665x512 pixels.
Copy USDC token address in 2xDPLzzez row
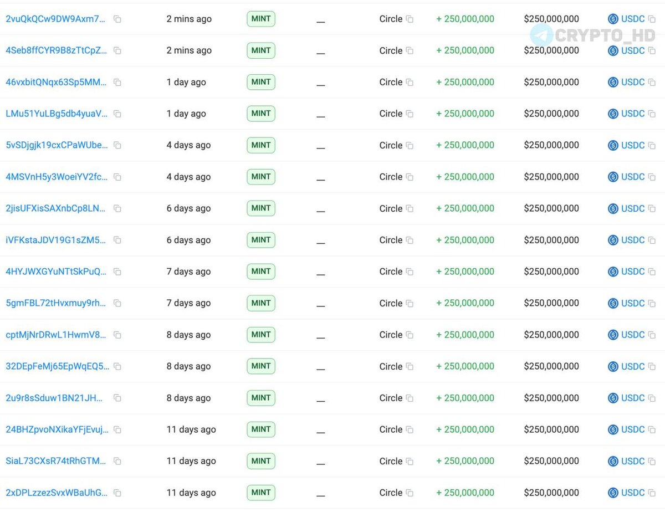click(652, 493)
